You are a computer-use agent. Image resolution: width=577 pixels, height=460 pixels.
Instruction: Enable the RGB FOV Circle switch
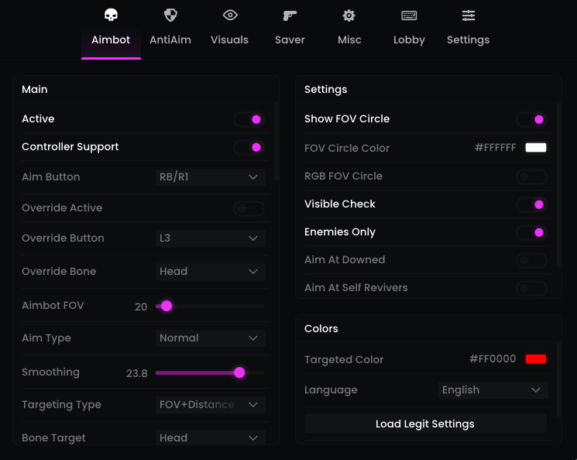532,177
